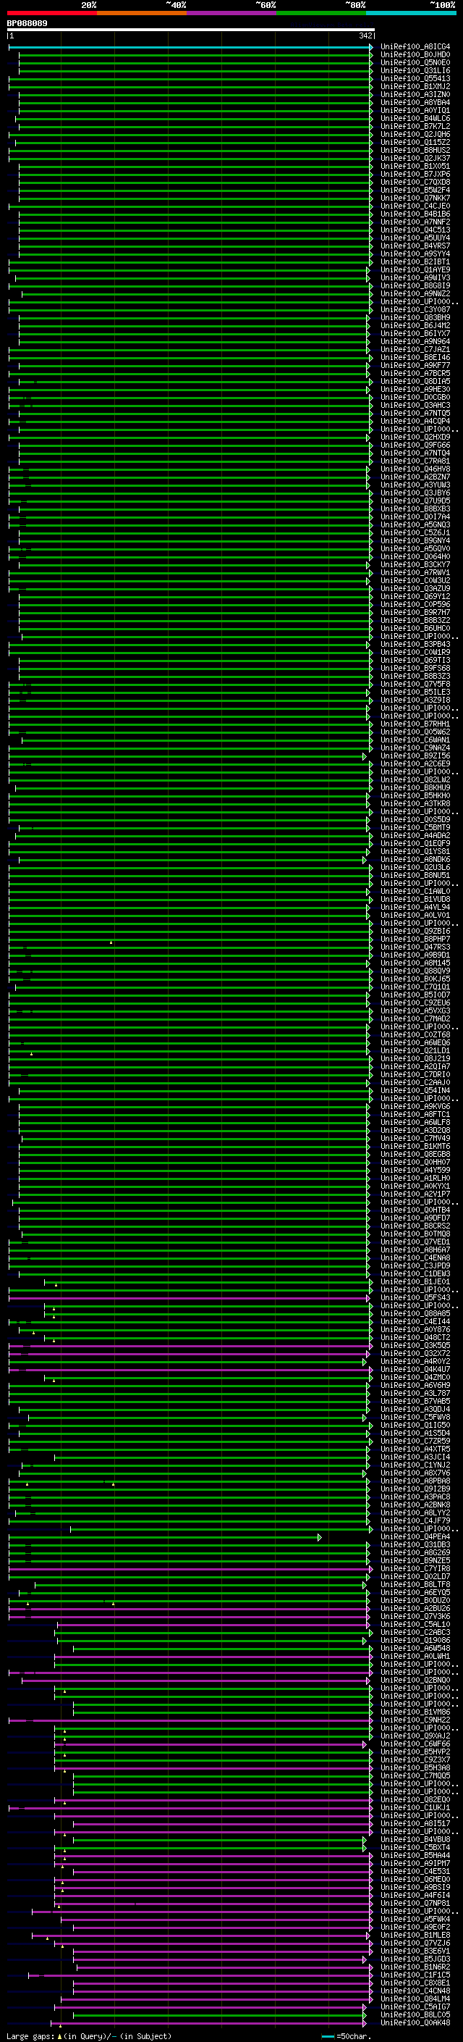Viewport: 463px width, 2042px height.
Task: Select hit label UniRef100_B8HUS2
Action: tap(415, 150)
